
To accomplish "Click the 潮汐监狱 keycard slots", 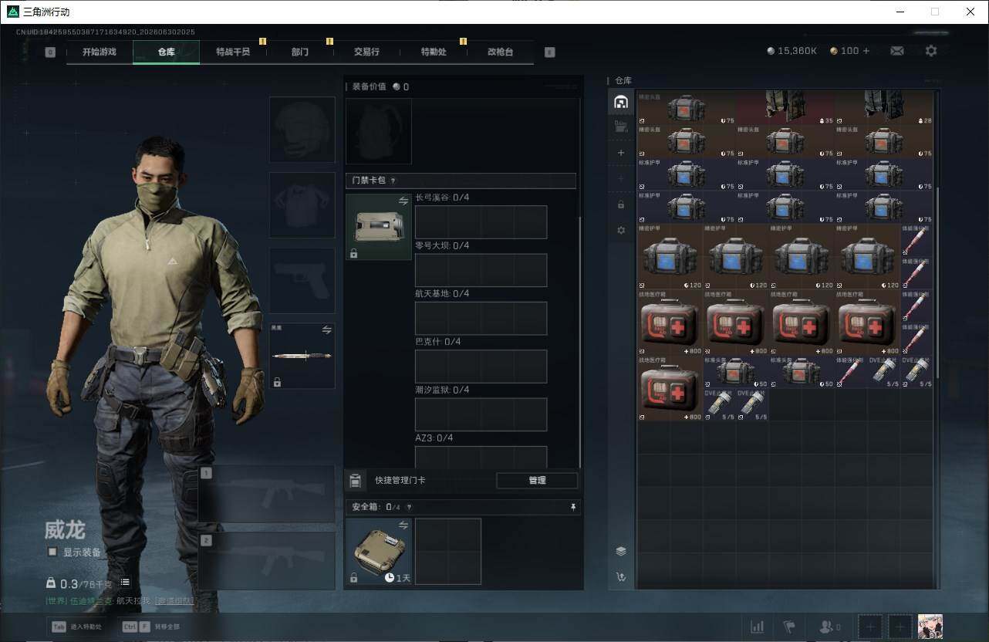I will [x=481, y=414].
